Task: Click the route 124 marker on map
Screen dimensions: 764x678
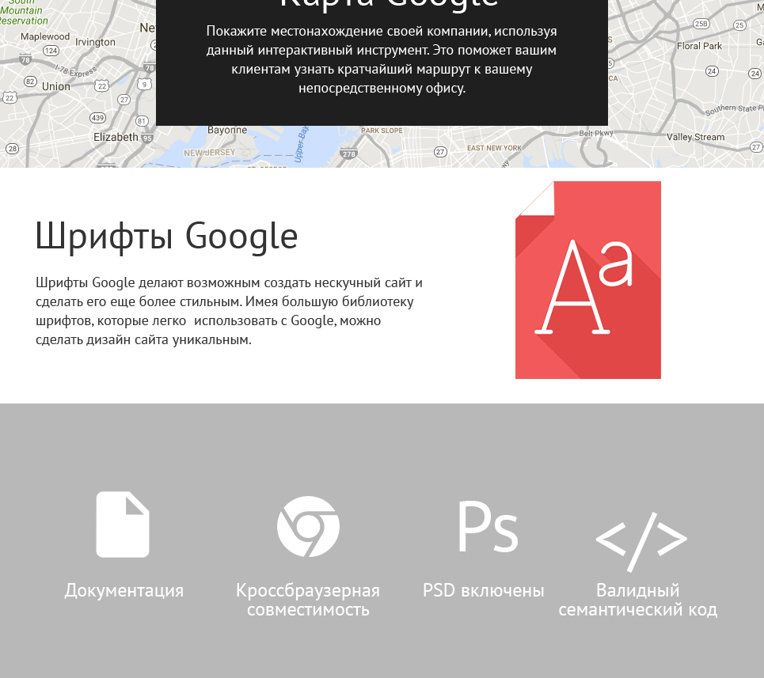Action: coord(51,50)
